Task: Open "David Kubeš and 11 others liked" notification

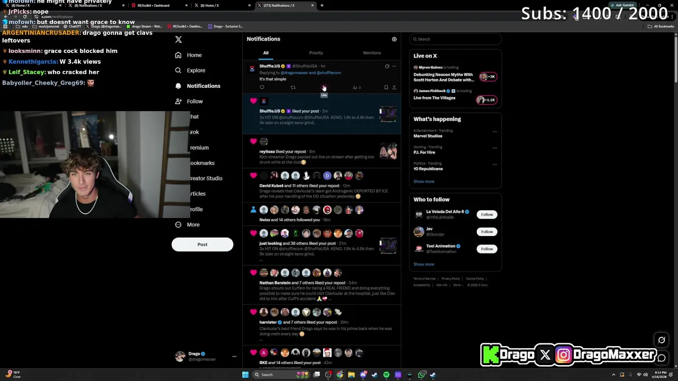Action: click(x=322, y=185)
